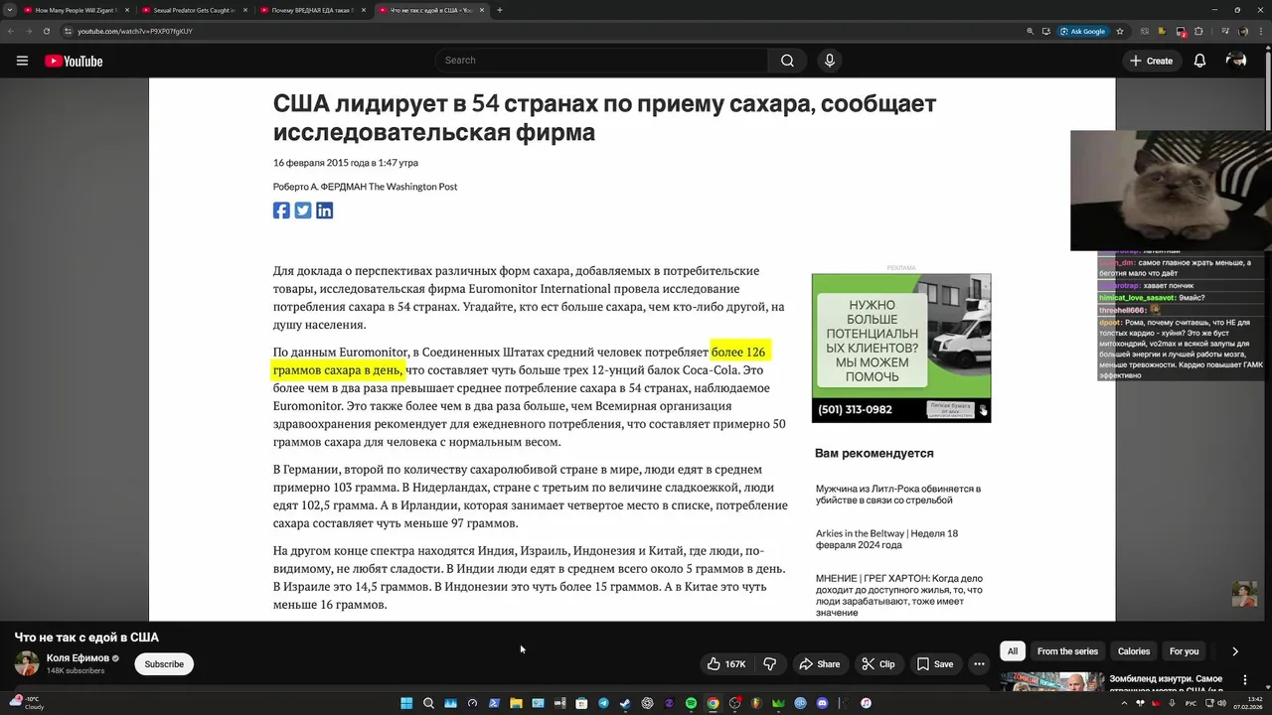Image resolution: width=1272 pixels, height=715 pixels.
Task: Save the video to a playlist
Action: (x=935, y=664)
